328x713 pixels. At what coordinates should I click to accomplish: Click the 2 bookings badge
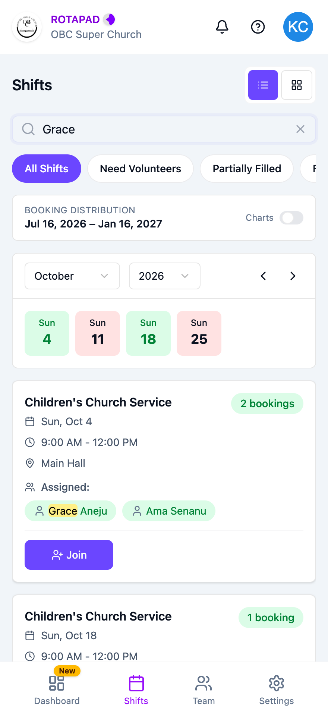(x=267, y=403)
